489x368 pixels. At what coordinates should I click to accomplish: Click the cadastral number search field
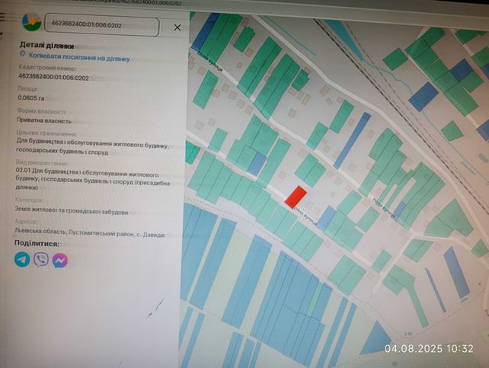[x=101, y=25]
